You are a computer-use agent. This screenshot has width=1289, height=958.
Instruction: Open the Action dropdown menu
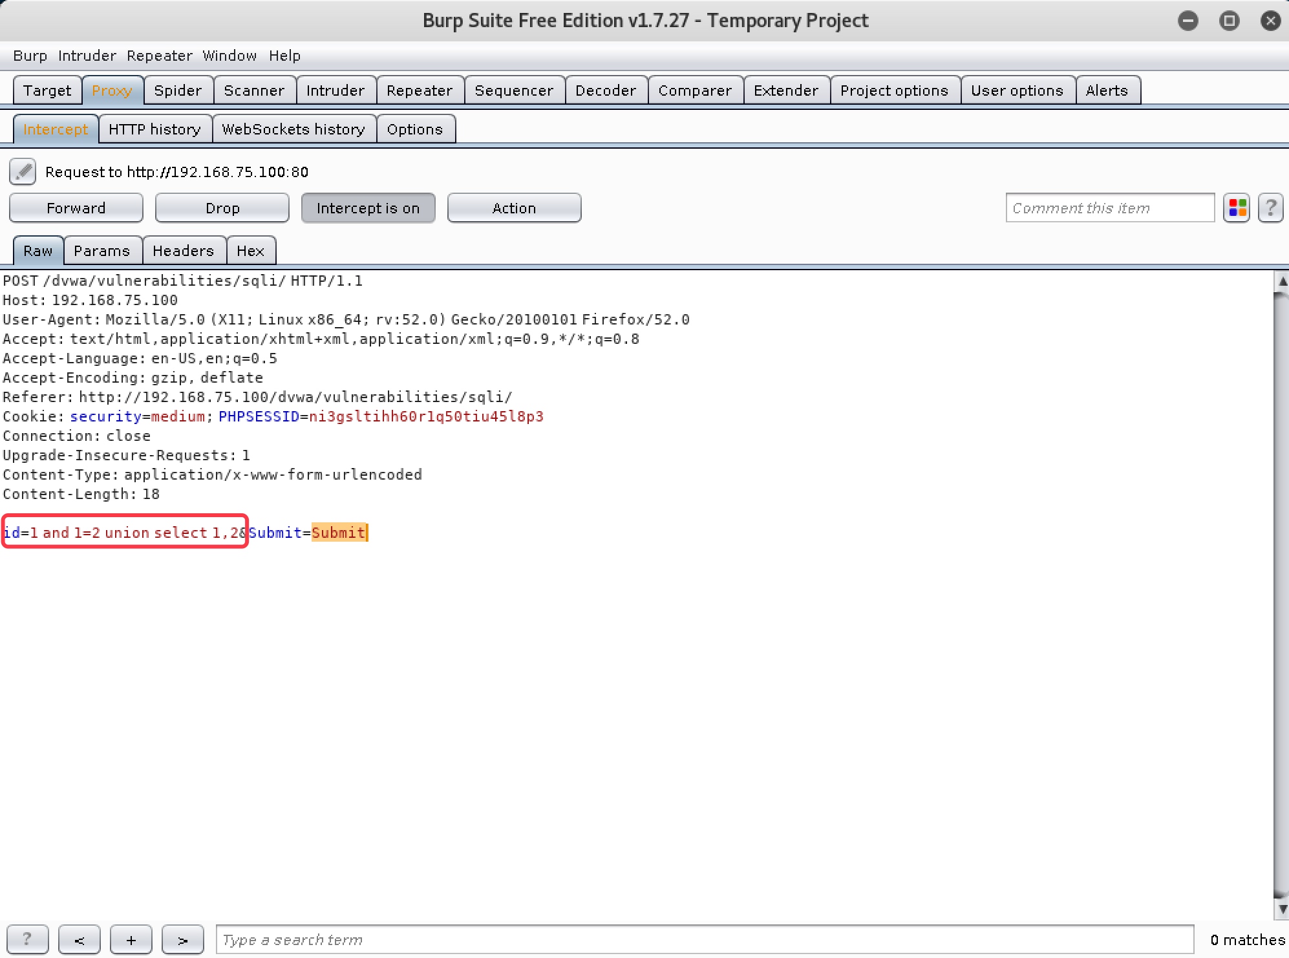[514, 208]
